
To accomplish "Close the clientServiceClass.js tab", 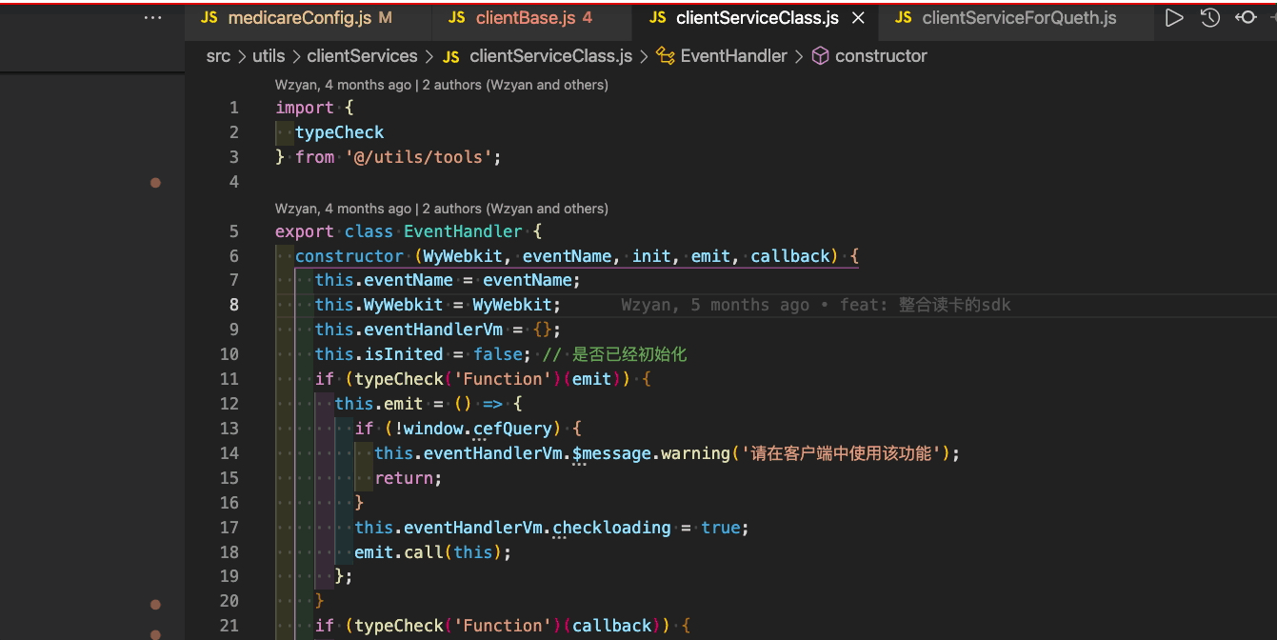I will pos(858,18).
